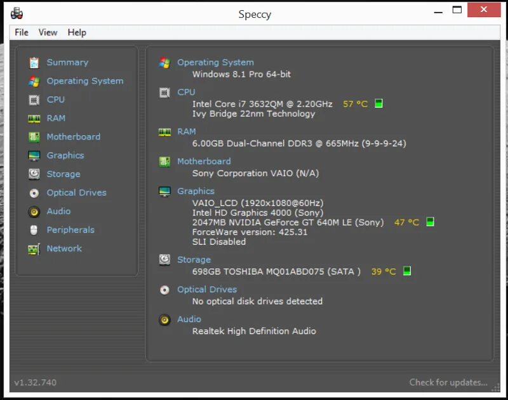Screen dimensions: 508x400
Task: Select Storage in the sidebar
Action: pyautogui.click(x=63, y=174)
